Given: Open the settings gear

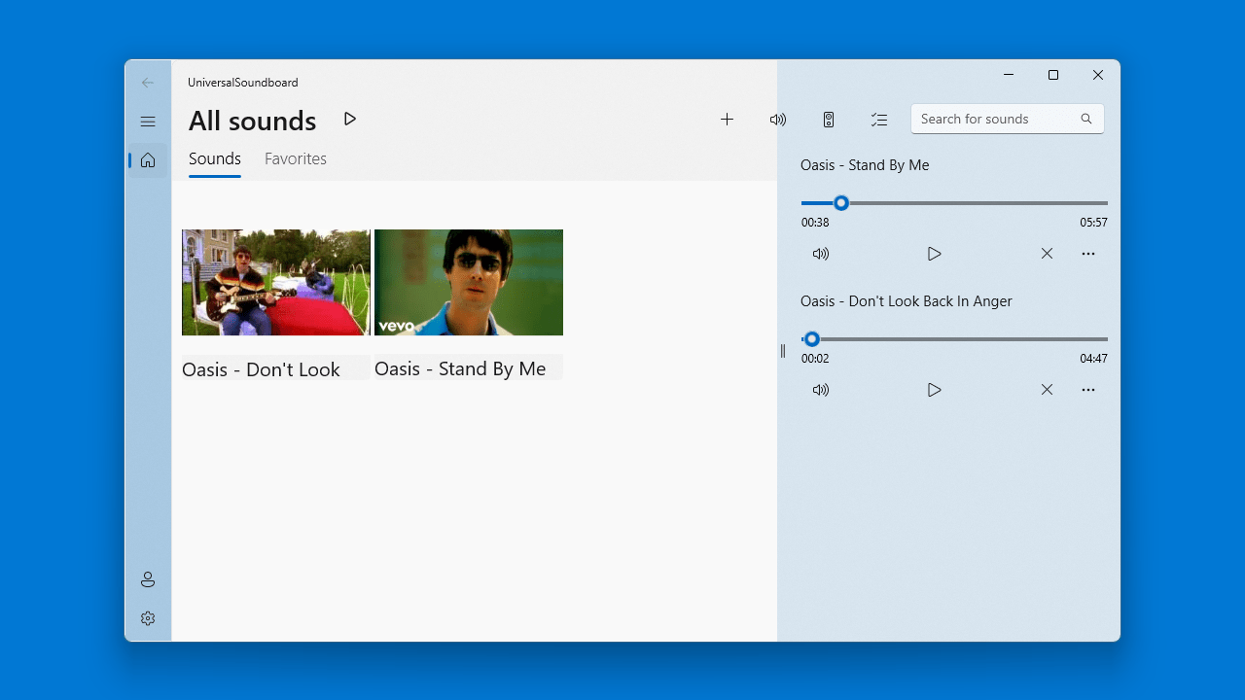Looking at the screenshot, I should [148, 618].
